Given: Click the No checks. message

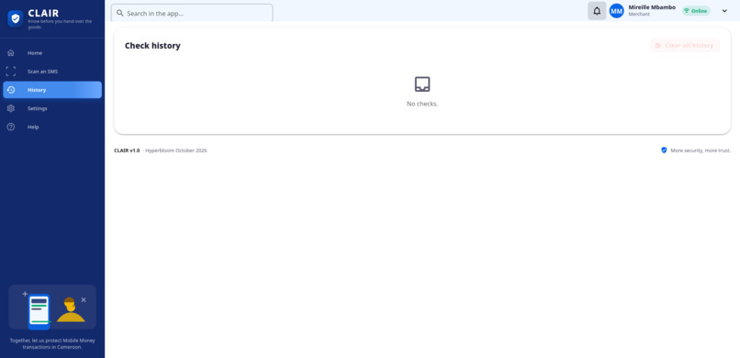Looking at the screenshot, I should pos(422,104).
